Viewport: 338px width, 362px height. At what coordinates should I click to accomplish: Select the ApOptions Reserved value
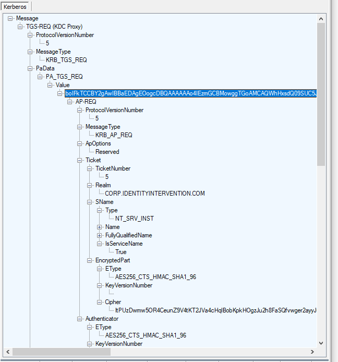coord(107,152)
